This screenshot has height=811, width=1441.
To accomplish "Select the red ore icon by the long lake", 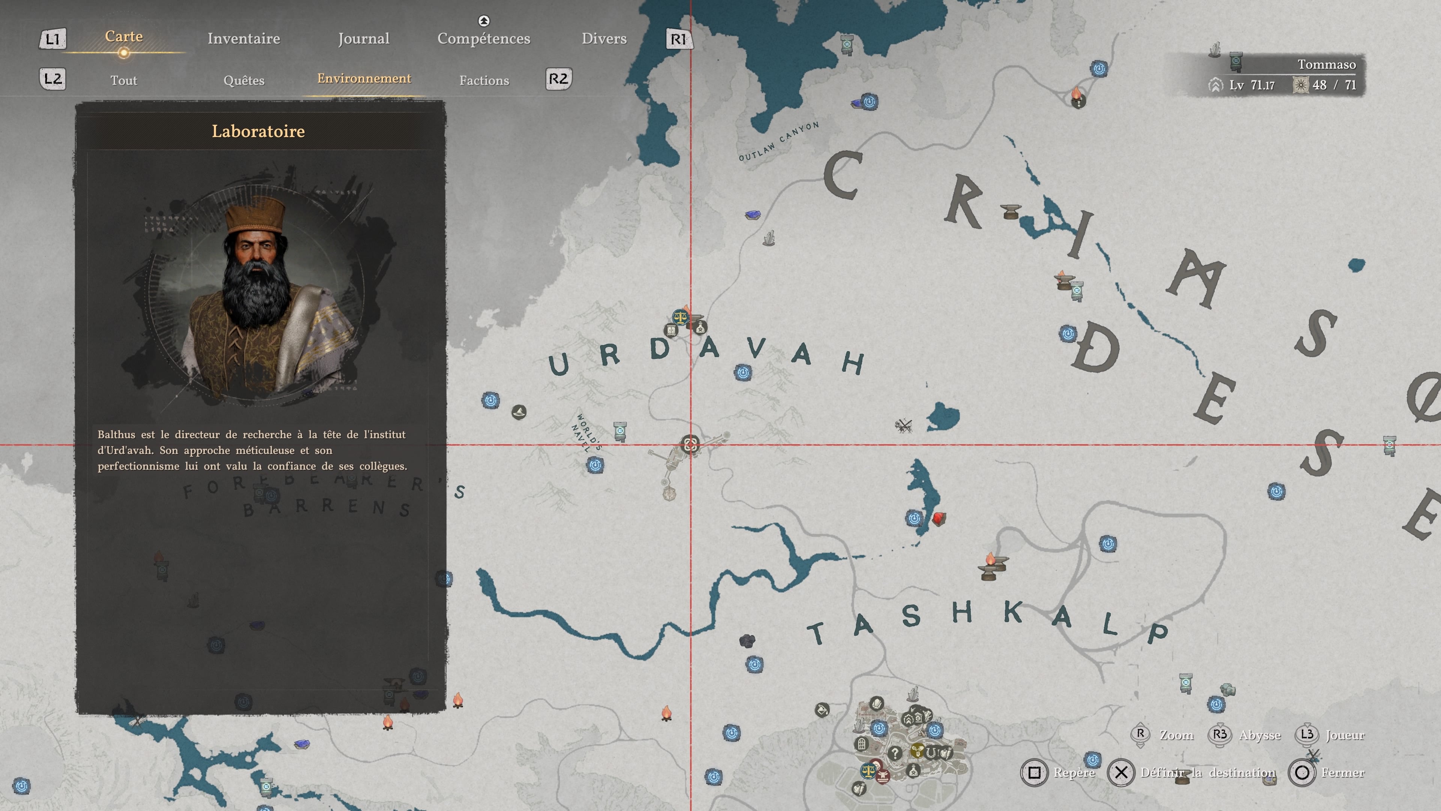I will pyautogui.click(x=939, y=518).
